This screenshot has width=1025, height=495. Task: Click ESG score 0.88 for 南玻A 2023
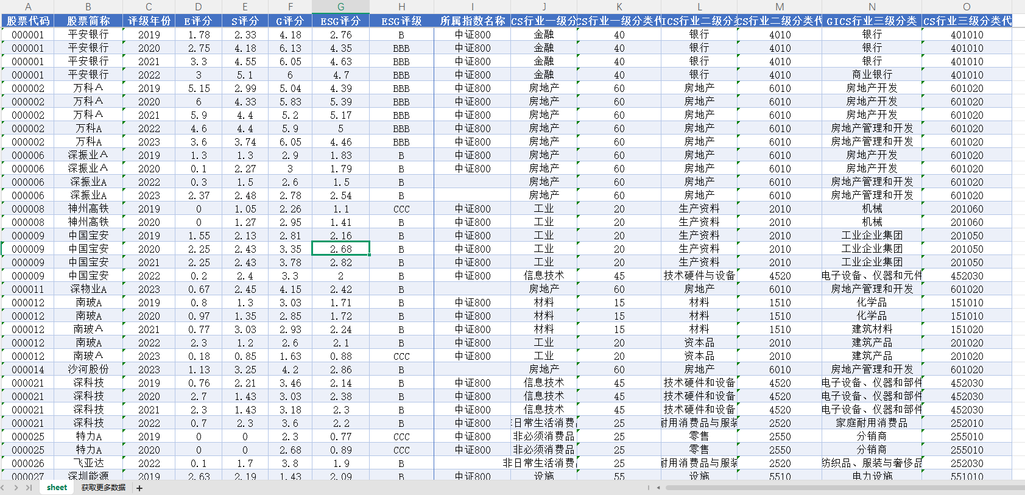click(340, 356)
